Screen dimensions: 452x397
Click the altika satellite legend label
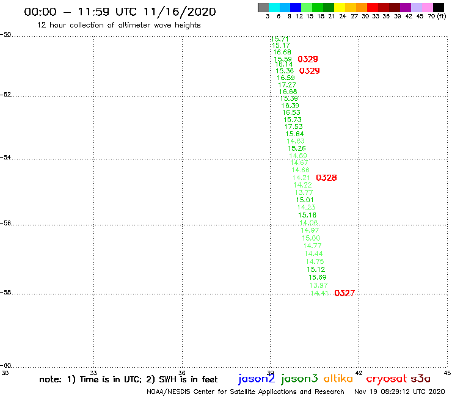tap(338, 379)
